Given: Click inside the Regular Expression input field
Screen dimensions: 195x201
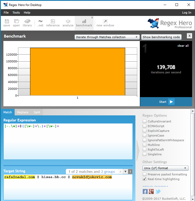Looking at the screenshot, I should click(x=68, y=141).
